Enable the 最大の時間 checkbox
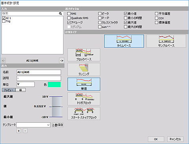This screenshot has height=144, width=189. [x=126, y=27]
